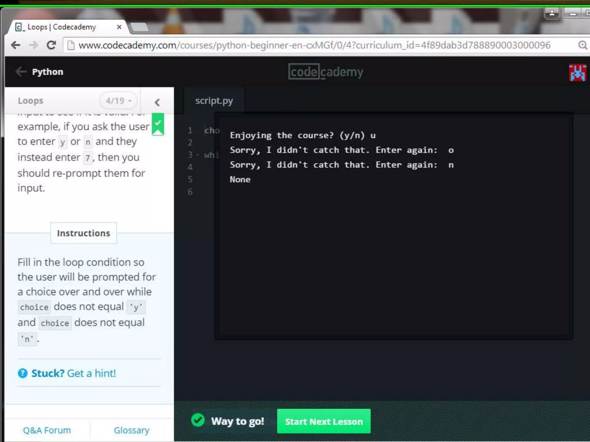Click the browser back arrow button
The height and width of the screenshot is (442, 590).
coord(16,45)
